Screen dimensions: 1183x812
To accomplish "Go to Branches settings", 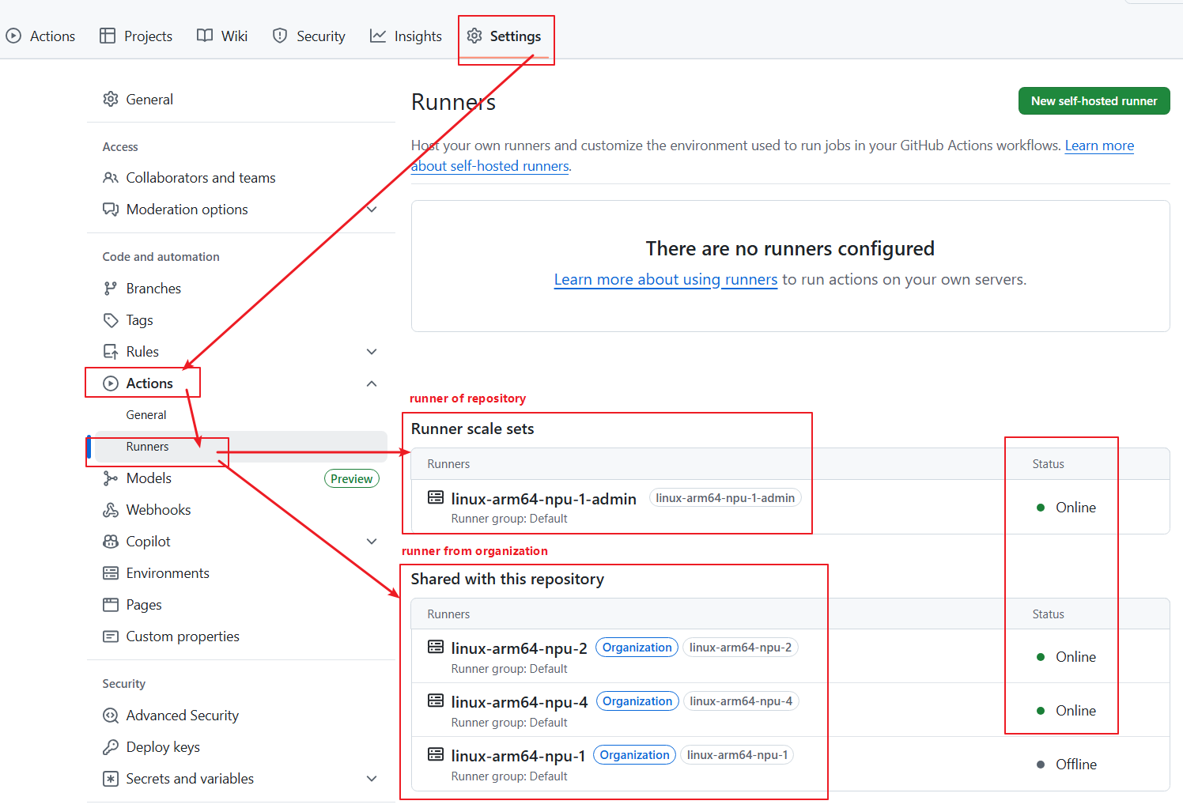I will point(153,289).
